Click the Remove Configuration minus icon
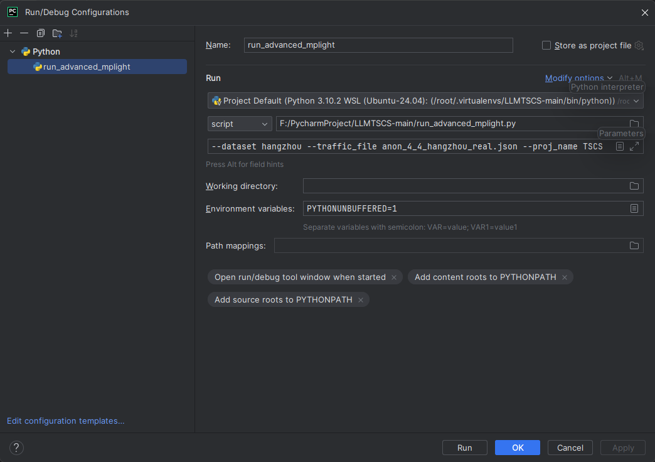This screenshot has width=655, height=462. tap(24, 33)
